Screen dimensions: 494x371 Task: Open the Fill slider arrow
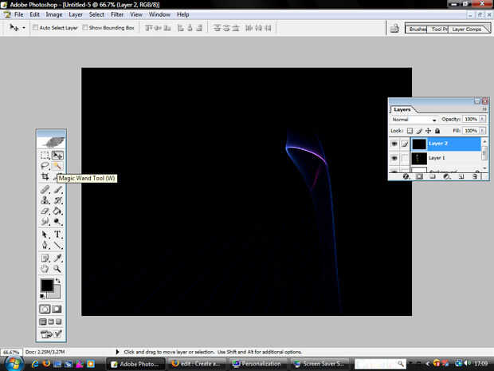point(482,131)
